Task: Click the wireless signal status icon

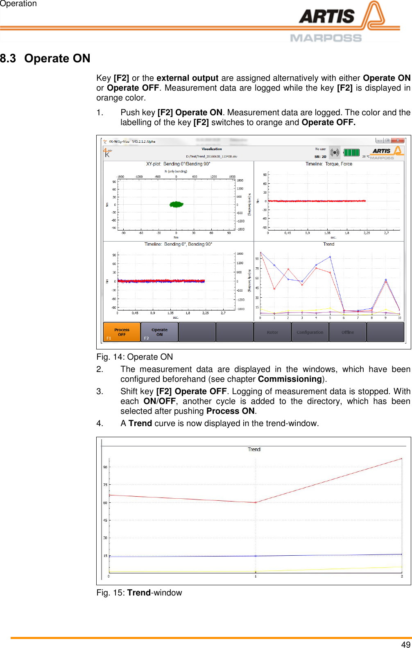Action: (335, 153)
